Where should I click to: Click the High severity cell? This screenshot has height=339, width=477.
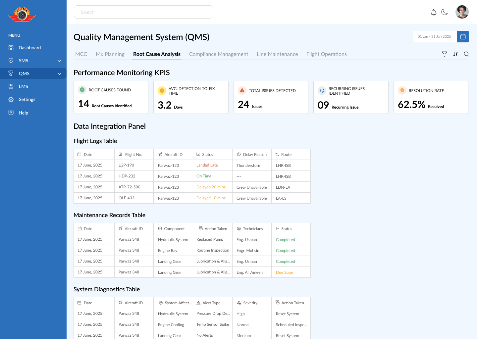tap(240, 314)
